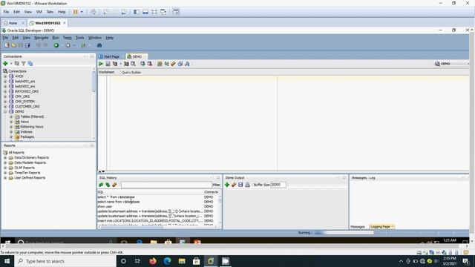Select 'select * from v$database' history row
The width and height of the screenshot is (475, 267).
[157, 197]
